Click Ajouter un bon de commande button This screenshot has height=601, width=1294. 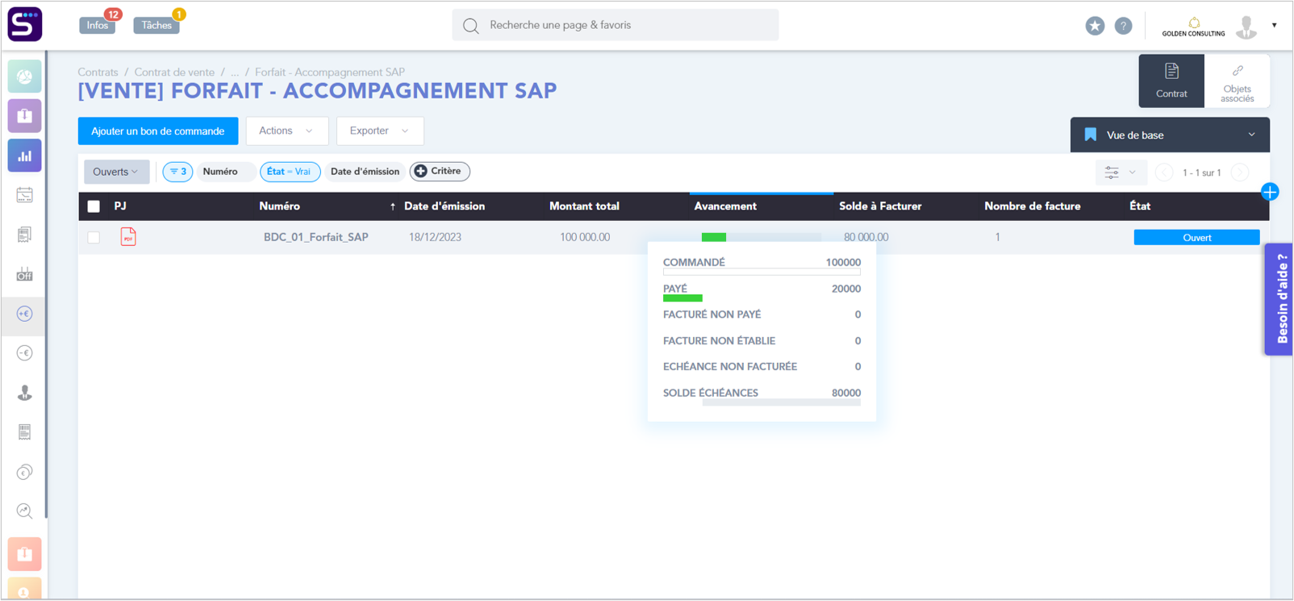pyautogui.click(x=158, y=131)
